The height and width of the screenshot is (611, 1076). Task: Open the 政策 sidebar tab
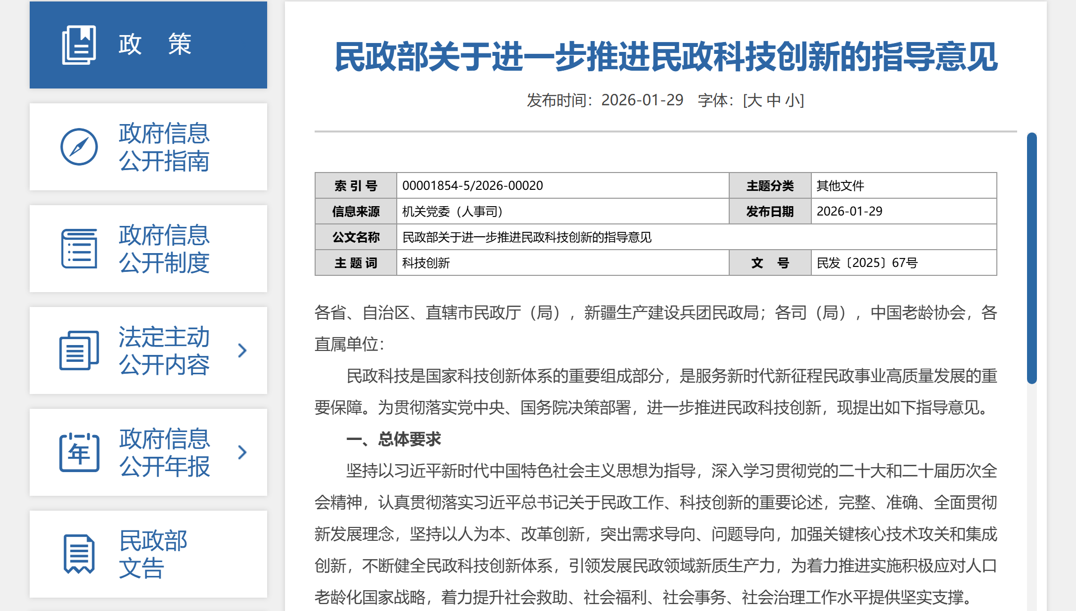[x=148, y=45]
